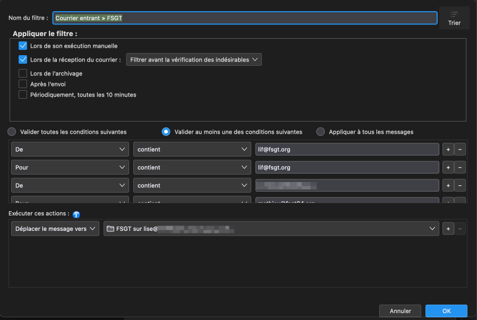Open the 'Déplacer le message vers' action dropdown
The height and width of the screenshot is (320, 477).
tap(55, 229)
